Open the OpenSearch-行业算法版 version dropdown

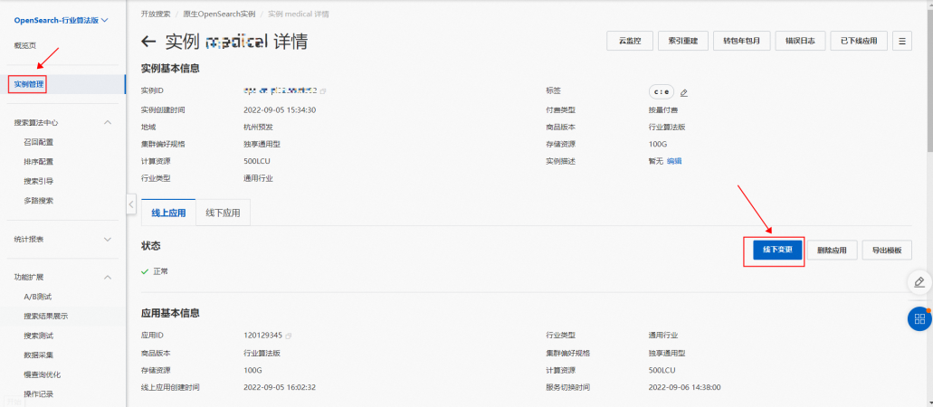(62, 20)
